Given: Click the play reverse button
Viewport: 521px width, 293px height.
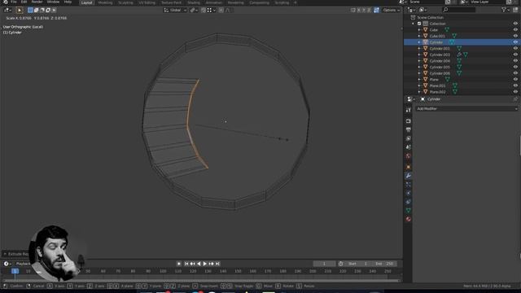Looking at the screenshot, I should pyautogui.click(x=199, y=264).
